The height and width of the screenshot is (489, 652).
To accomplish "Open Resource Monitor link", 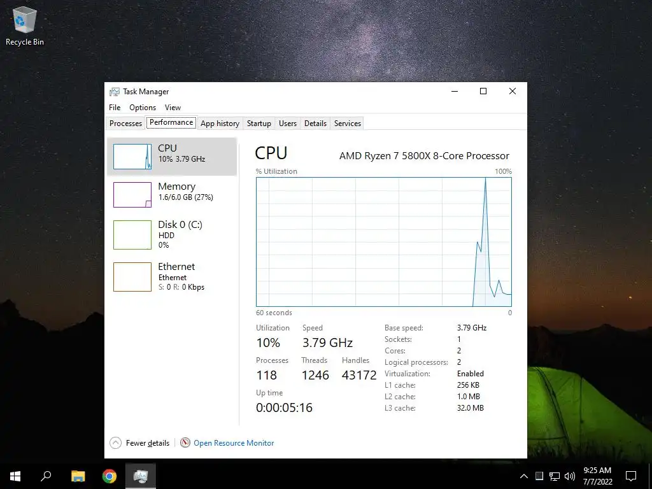I will [234, 443].
